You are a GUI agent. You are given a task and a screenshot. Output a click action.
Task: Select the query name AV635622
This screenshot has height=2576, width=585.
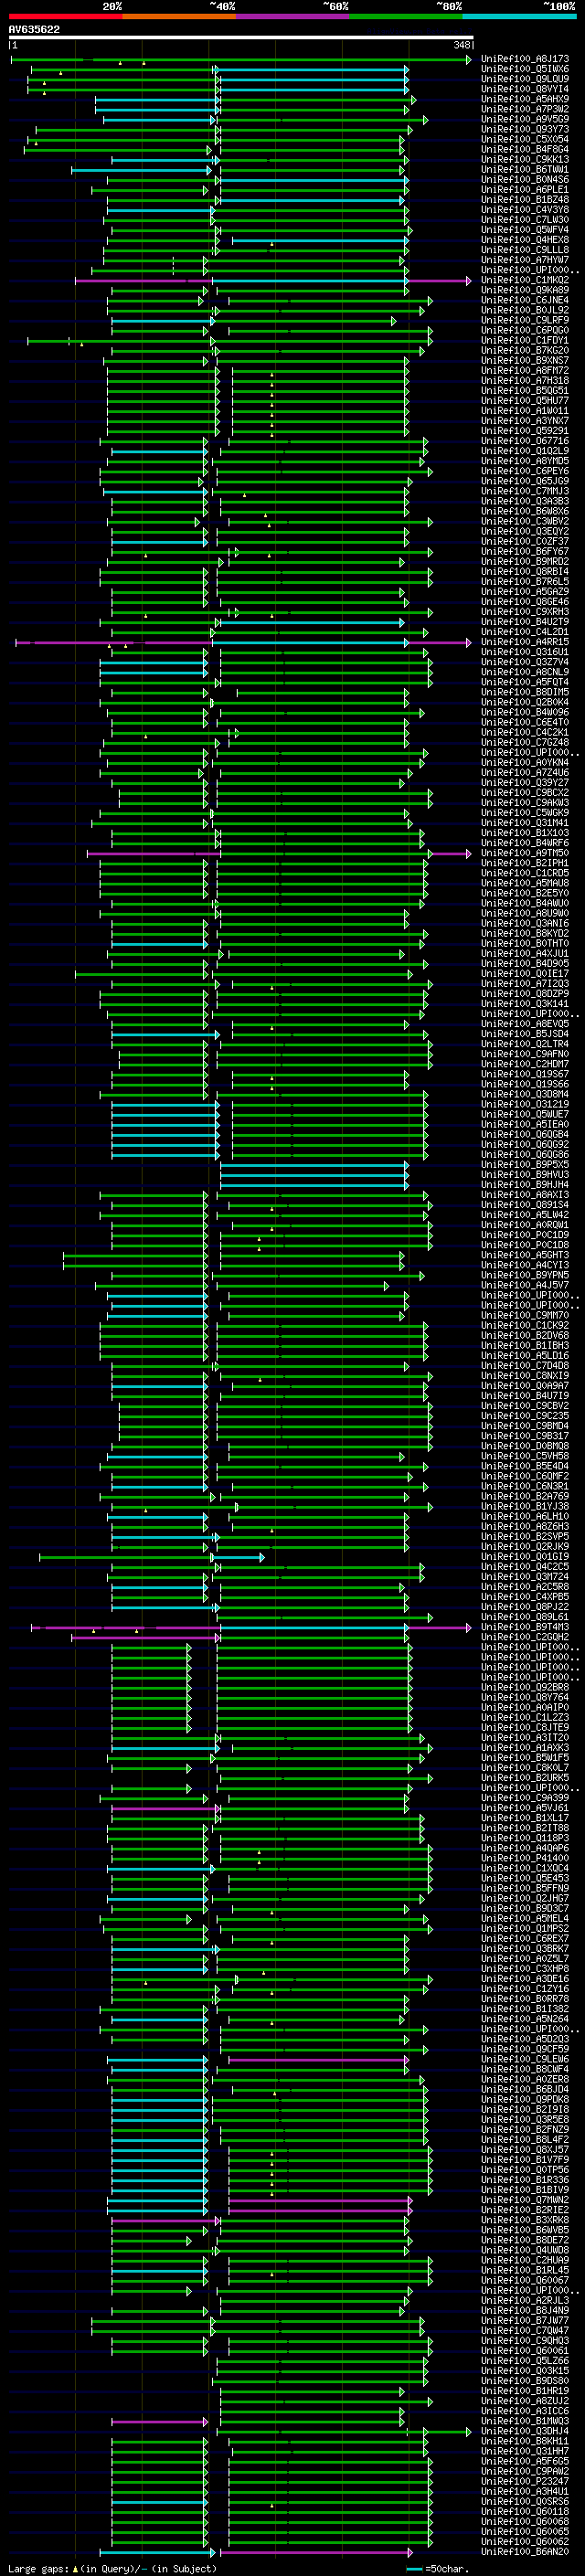point(34,29)
